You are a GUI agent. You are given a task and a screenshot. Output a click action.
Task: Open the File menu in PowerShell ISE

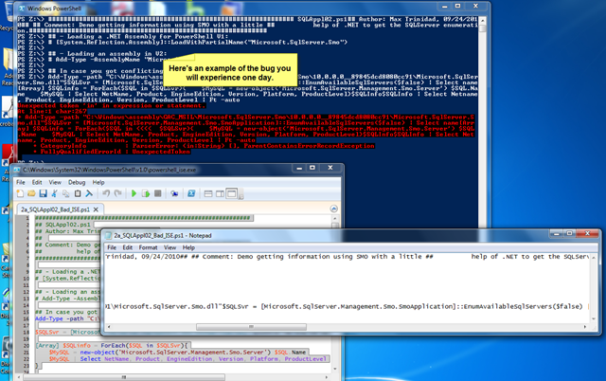pyautogui.click(x=21, y=182)
